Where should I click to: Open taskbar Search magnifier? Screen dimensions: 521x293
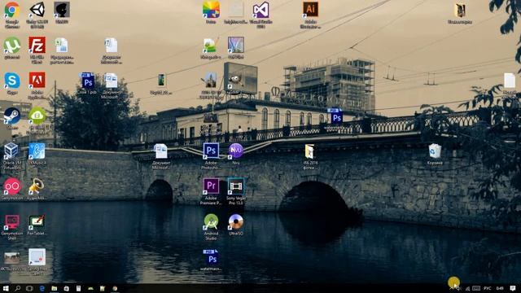click(17, 288)
